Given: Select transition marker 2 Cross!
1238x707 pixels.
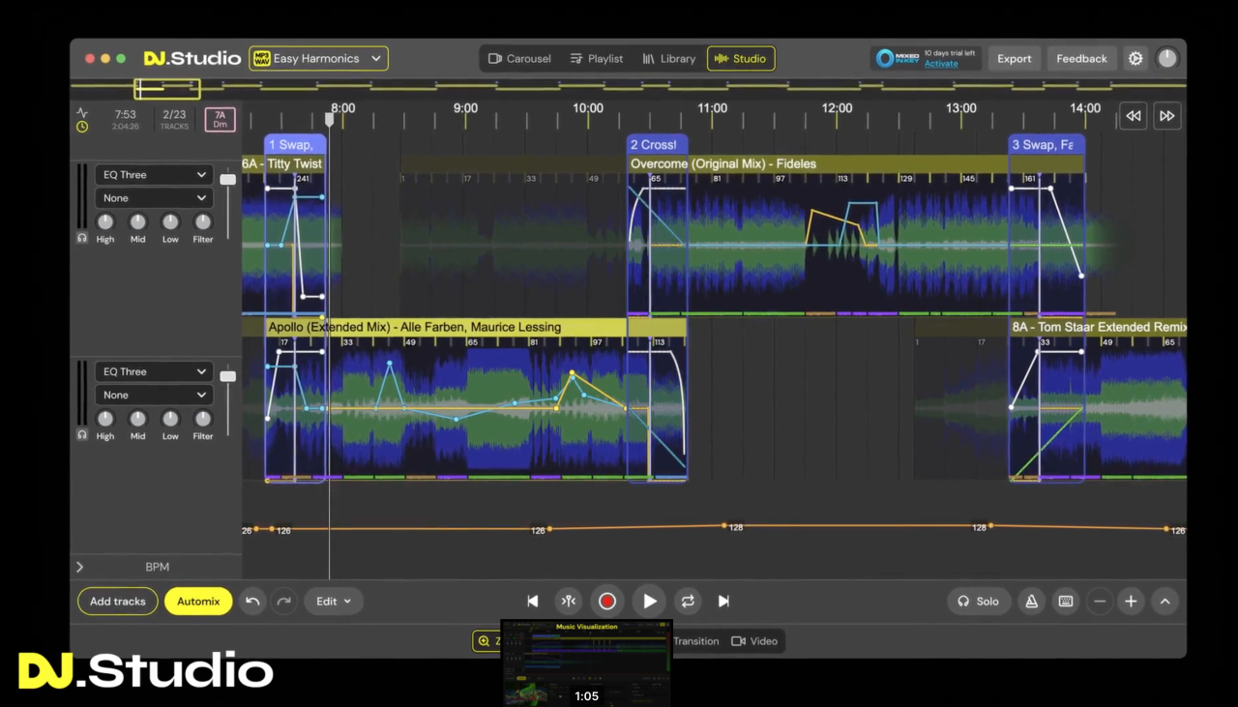Looking at the screenshot, I should (x=657, y=144).
